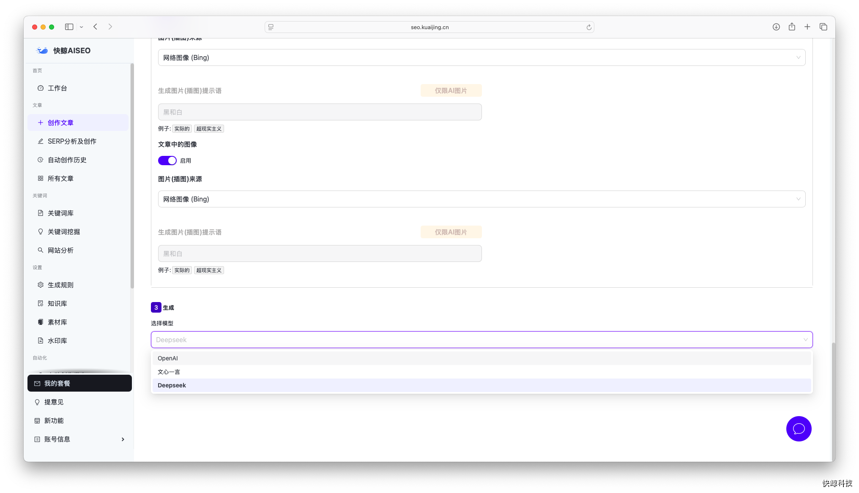
Task: Select Deepseek from the model list
Action: point(481,385)
